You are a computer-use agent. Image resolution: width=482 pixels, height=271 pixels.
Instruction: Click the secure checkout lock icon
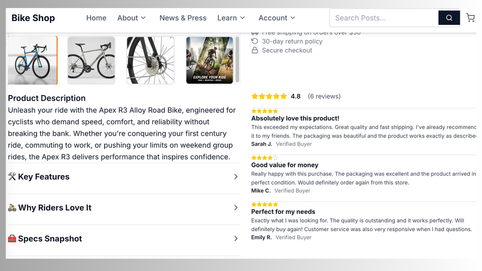255,50
